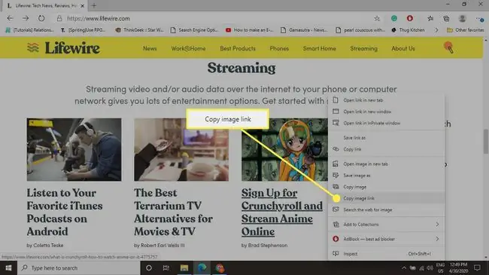Screen dimensions: 489x275
Task: Open the ThinkGeek Star W bookmark
Action: click(x=139, y=30)
